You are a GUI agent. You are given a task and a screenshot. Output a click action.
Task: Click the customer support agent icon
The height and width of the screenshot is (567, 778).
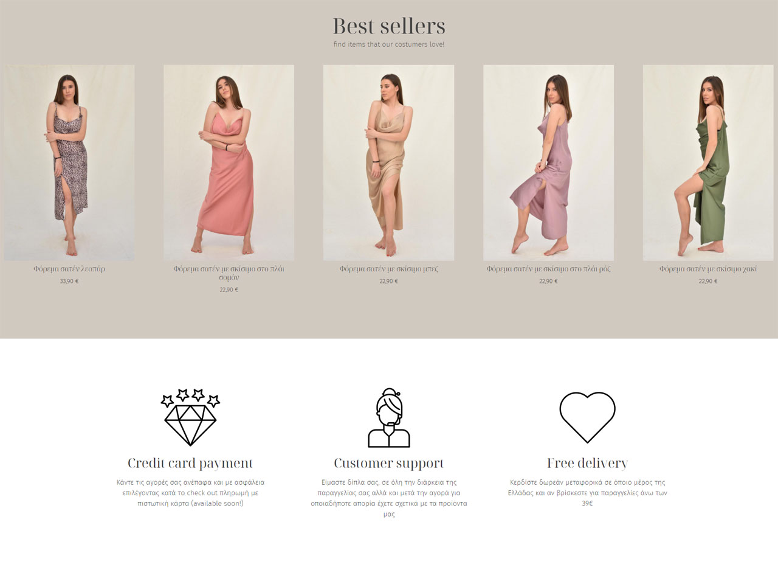click(389, 418)
